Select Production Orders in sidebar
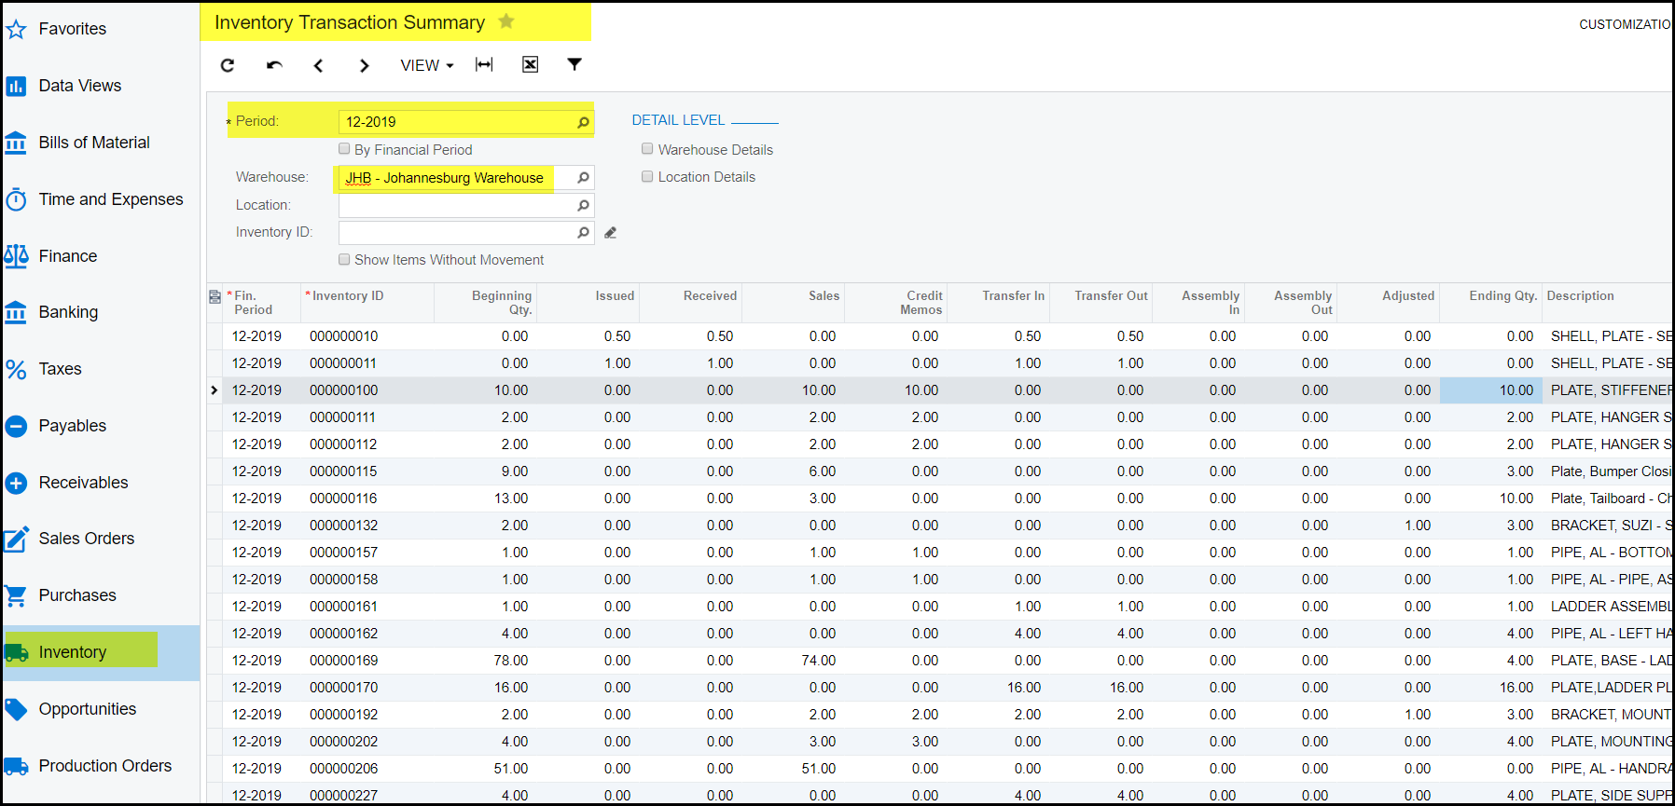This screenshot has width=1675, height=806. [x=104, y=766]
